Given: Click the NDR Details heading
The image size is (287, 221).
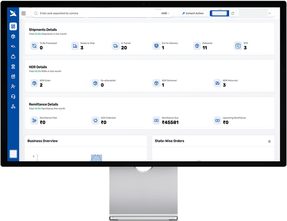Looking at the screenshot, I should click(38, 67).
